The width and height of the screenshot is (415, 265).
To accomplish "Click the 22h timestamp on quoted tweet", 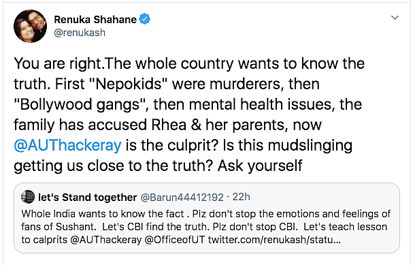I will [x=241, y=197].
